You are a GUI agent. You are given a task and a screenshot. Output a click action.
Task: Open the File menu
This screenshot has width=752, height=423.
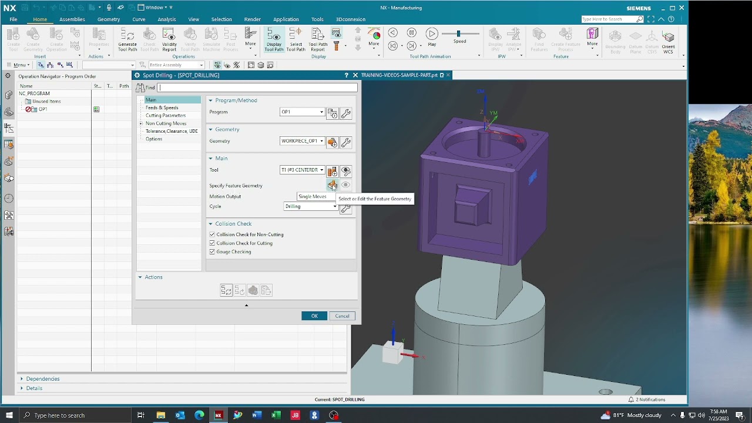(13, 19)
